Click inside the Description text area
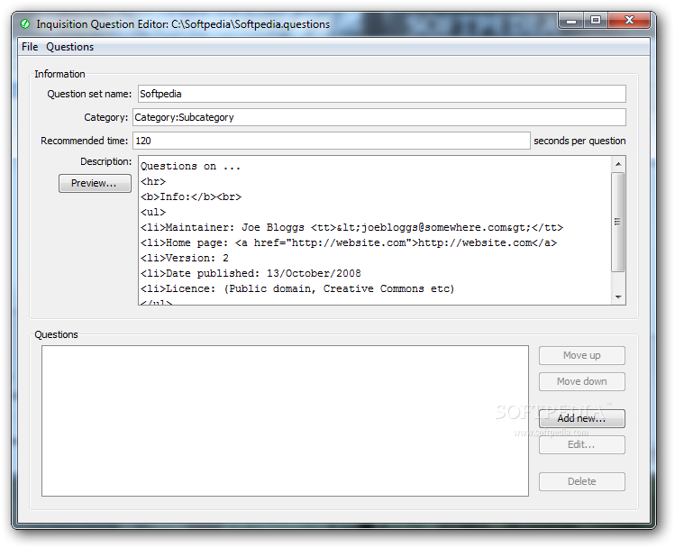This screenshot has width=675, height=548. tap(375, 231)
